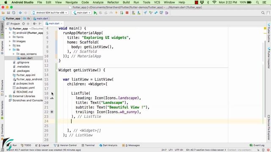This screenshot has height=152, width=271.
Task: Open the VCS menu
Action: 157,3
